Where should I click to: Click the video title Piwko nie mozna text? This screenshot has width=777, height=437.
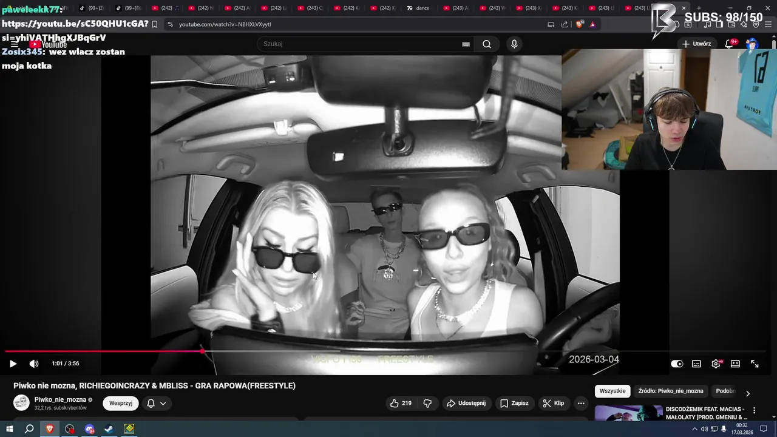coord(155,385)
